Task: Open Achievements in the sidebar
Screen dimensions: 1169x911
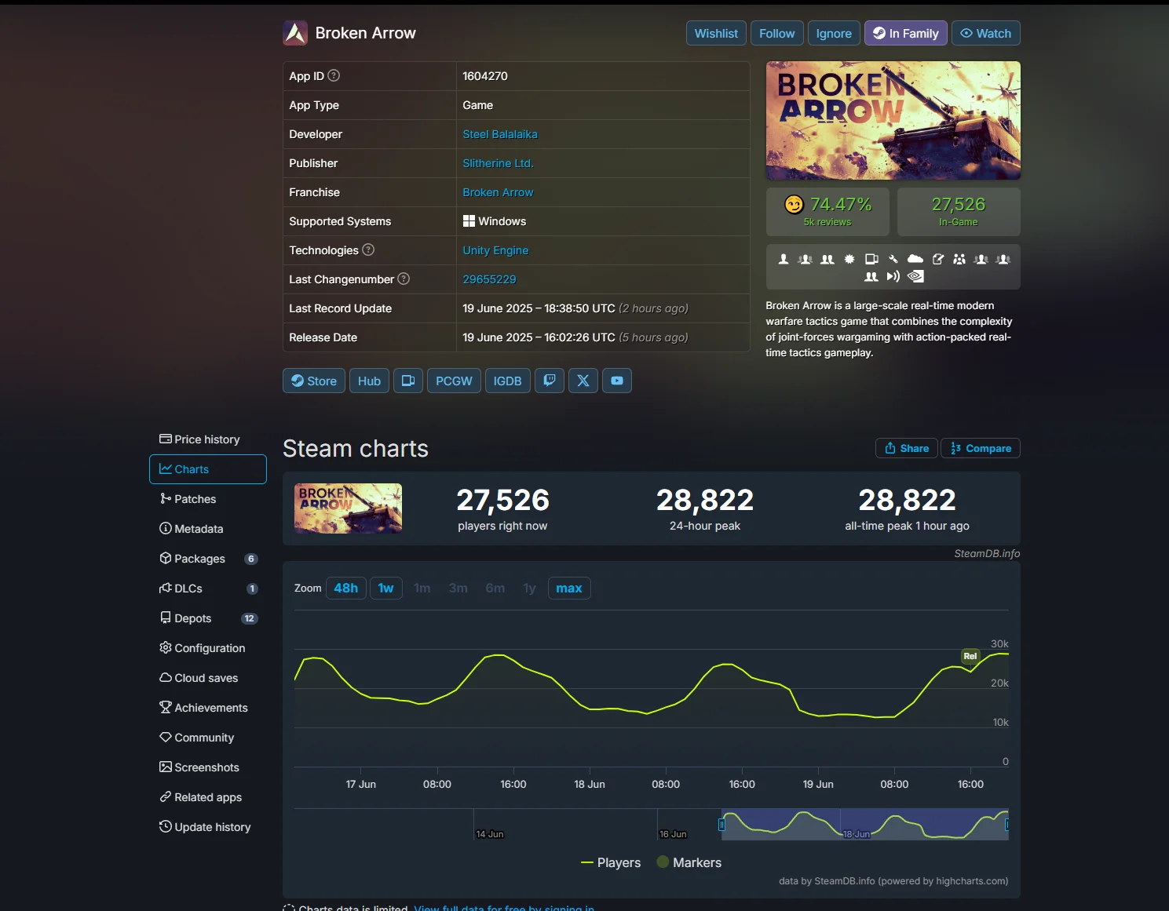Action: click(208, 708)
